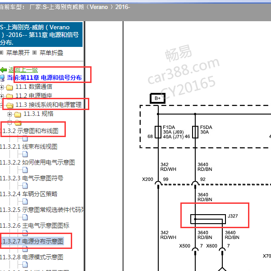The height and width of the screenshot is (271, 271).
Task: Click the 11.3.1 规格 folder icon
Action: 18,114
